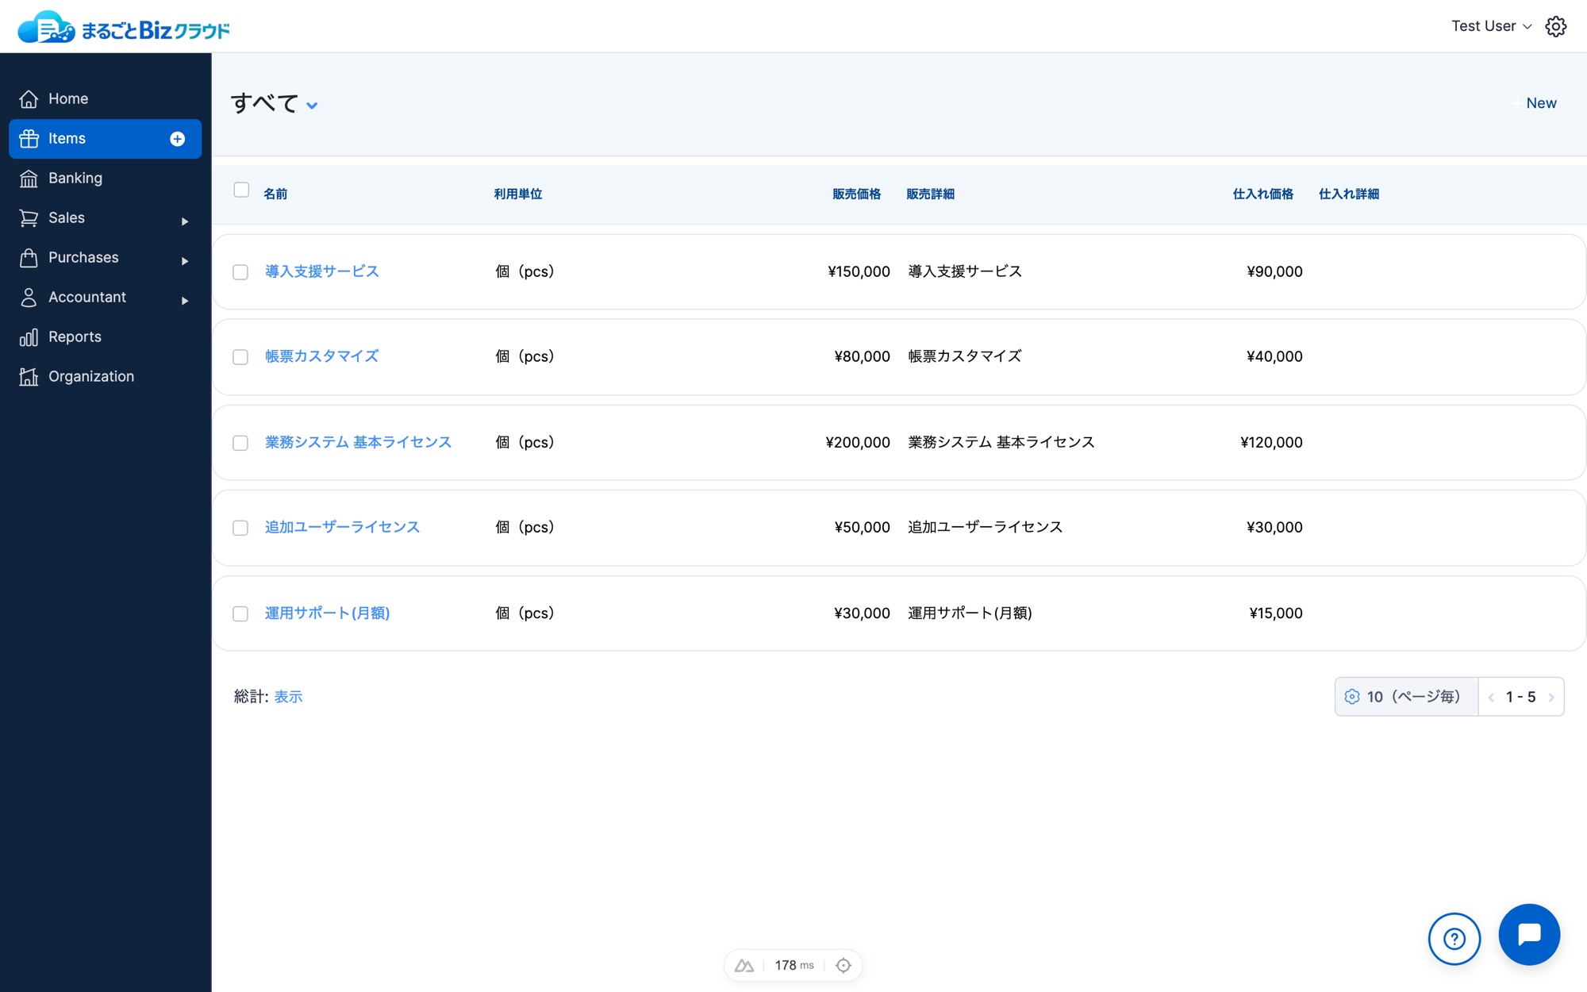
Task: Check the box for 業務システム 基本ライセンス
Action: 240,443
